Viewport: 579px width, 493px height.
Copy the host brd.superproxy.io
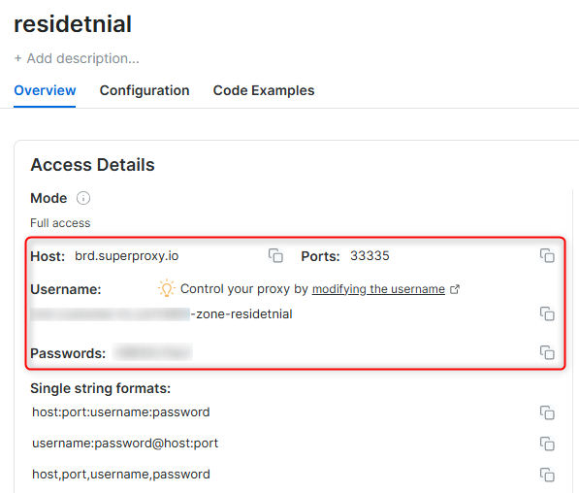275,255
